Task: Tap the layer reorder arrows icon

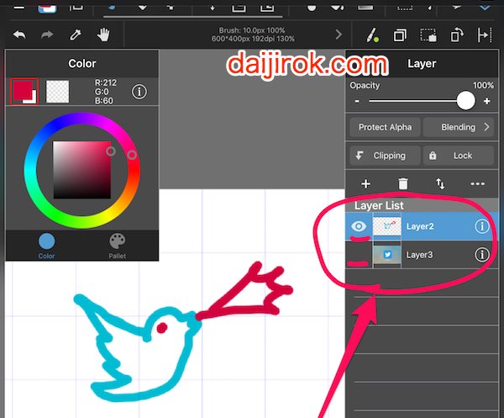Action: tap(440, 184)
